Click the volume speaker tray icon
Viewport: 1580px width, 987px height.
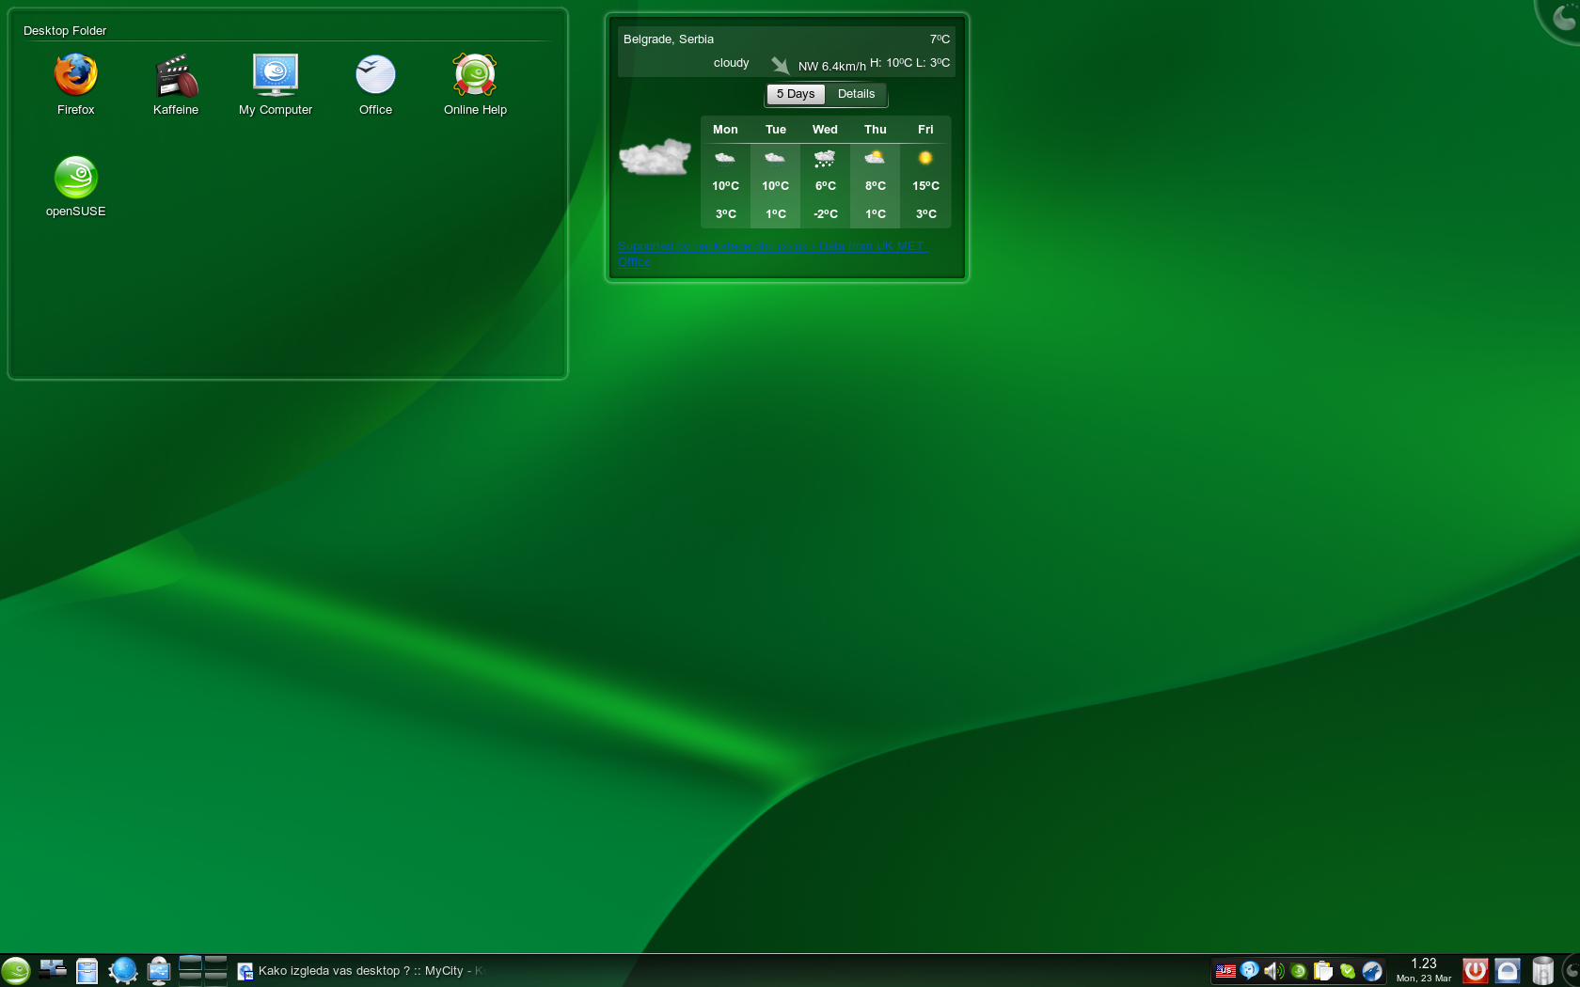(1274, 971)
